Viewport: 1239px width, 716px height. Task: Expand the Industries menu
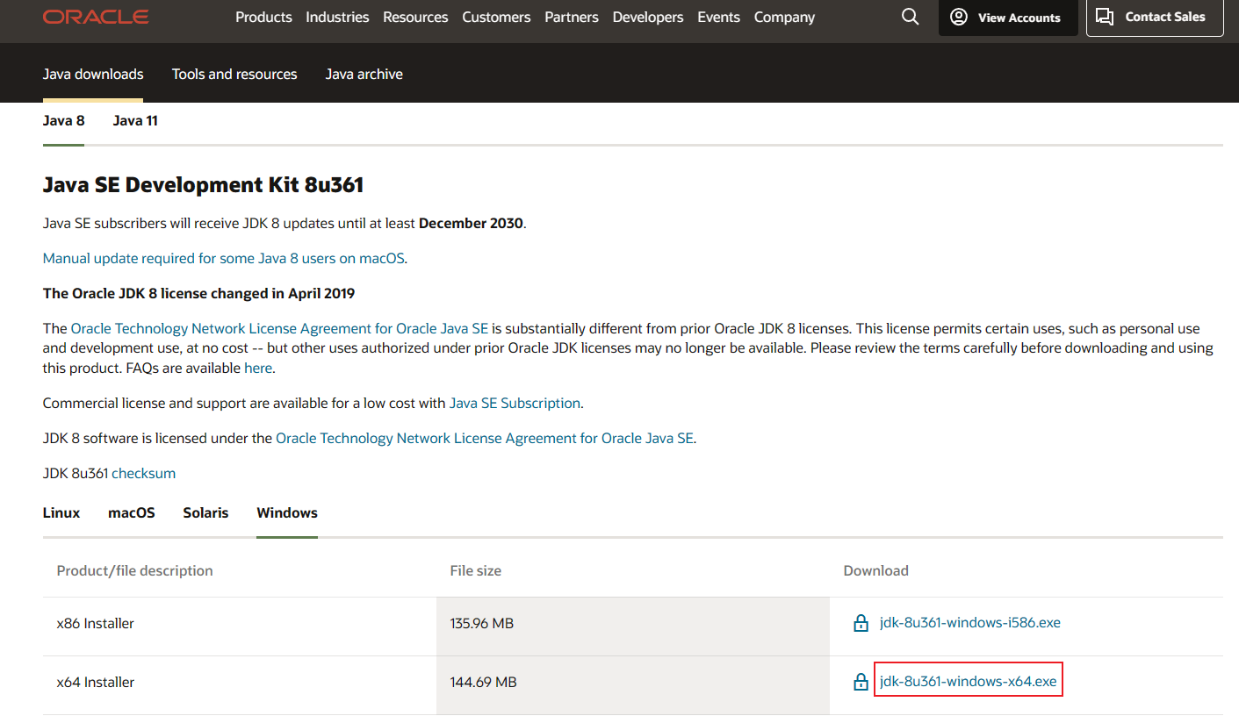click(337, 17)
